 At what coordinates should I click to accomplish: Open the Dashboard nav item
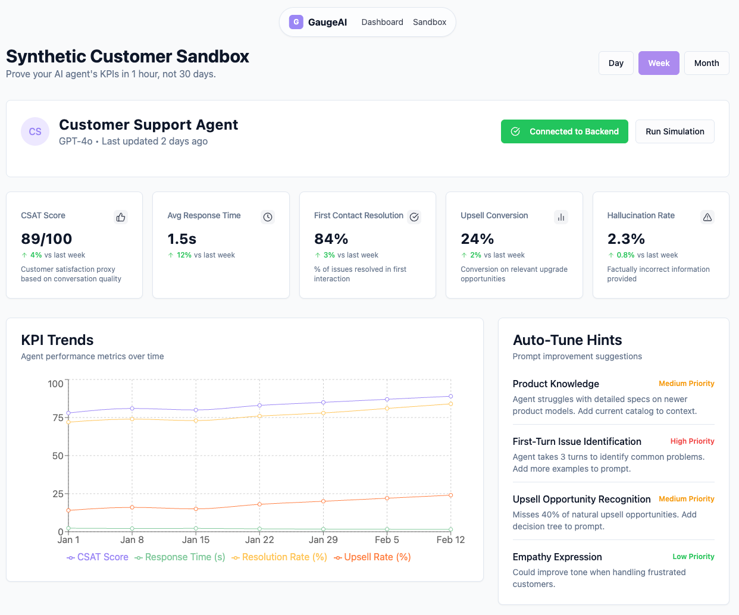click(382, 22)
